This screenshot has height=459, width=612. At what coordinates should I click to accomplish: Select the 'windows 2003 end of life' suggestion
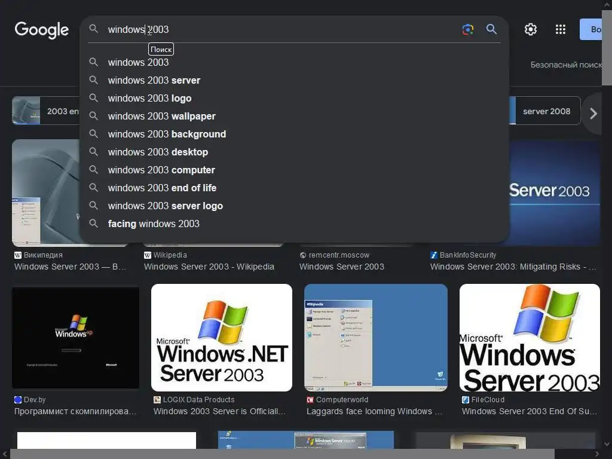tap(294, 188)
